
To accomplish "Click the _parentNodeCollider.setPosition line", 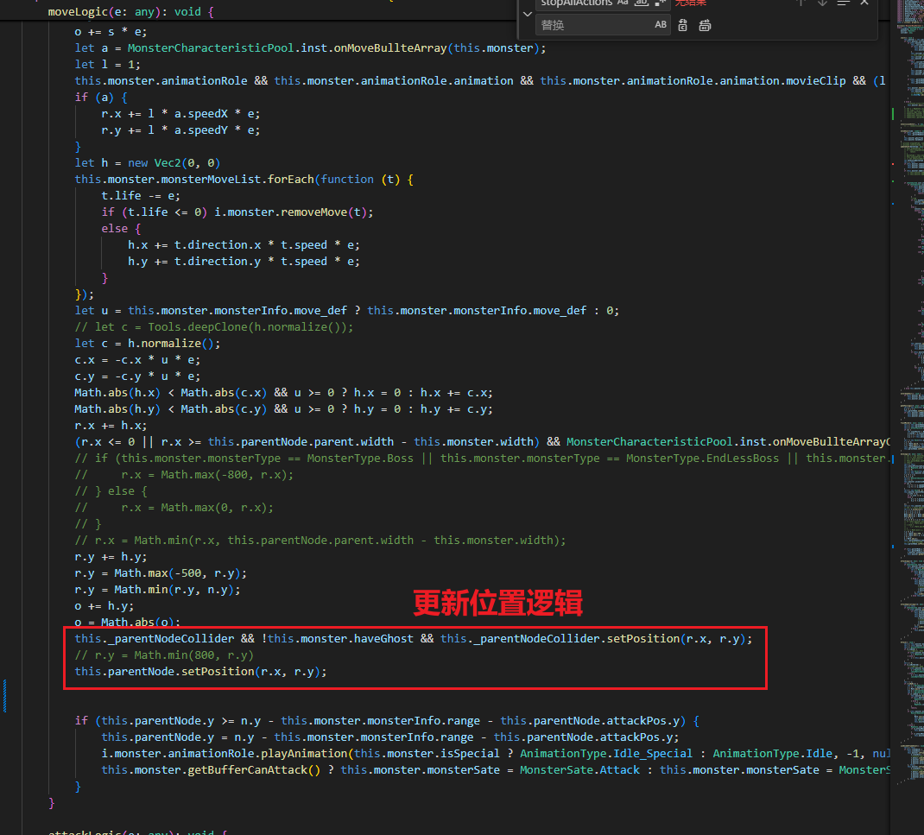I will tap(413, 639).
